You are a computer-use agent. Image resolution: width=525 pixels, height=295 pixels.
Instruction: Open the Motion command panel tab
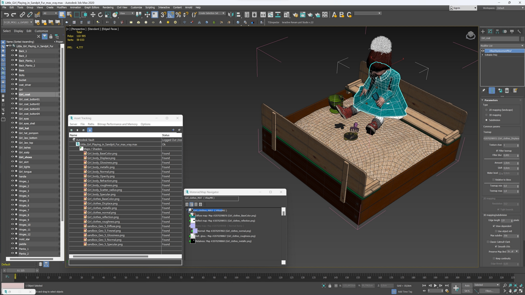[x=505, y=31]
